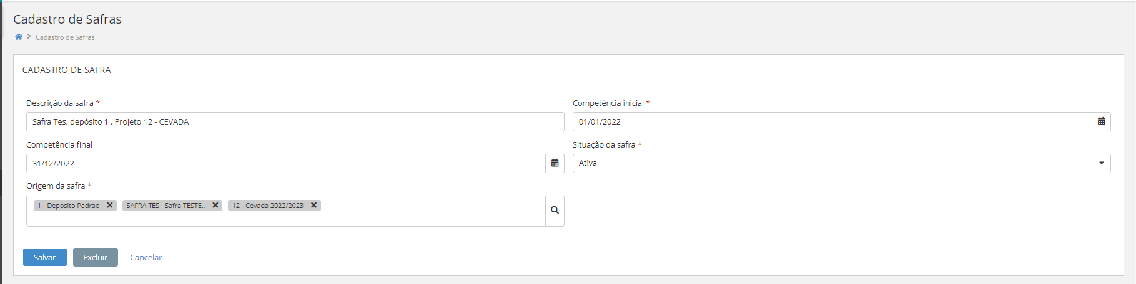Focus the Descrição da safra text field

click(x=295, y=121)
